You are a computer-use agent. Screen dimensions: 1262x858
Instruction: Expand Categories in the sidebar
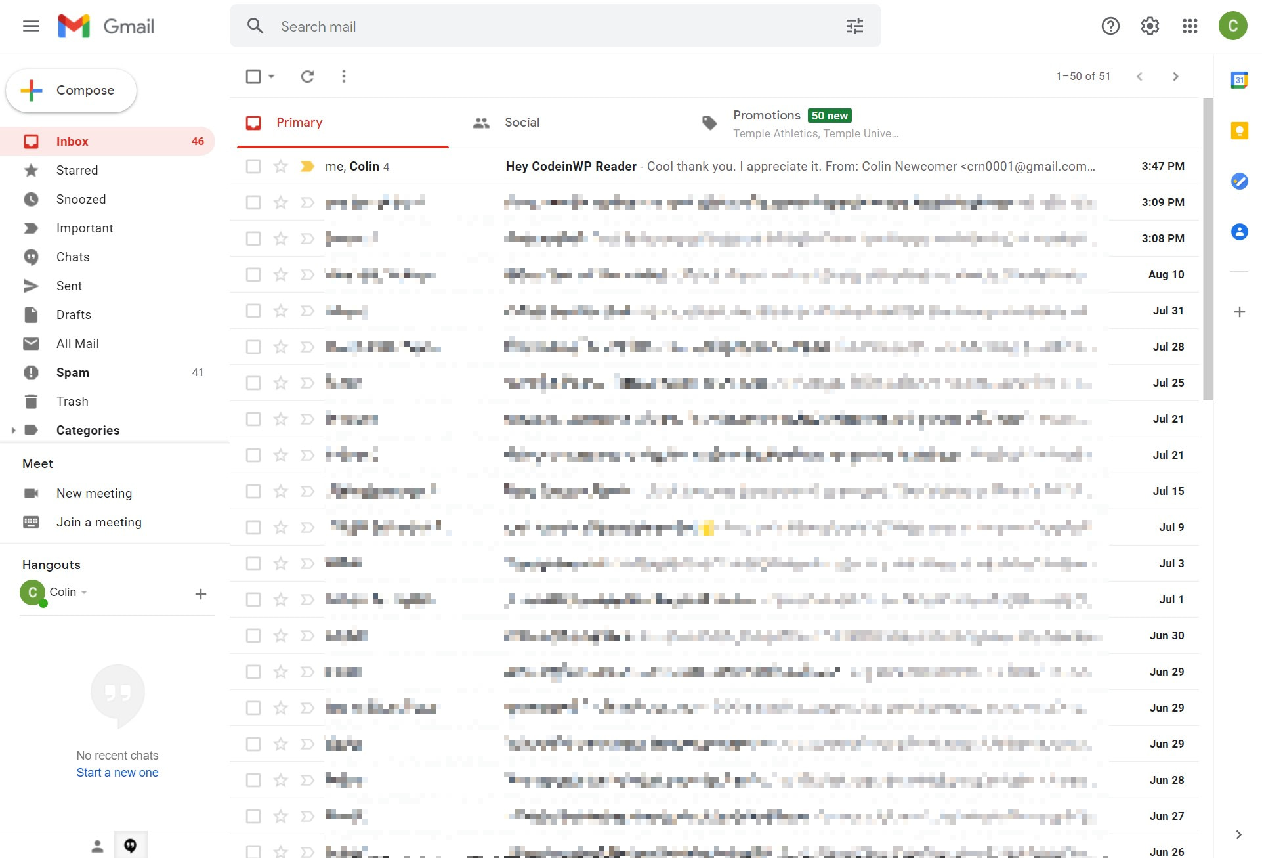coord(14,430)
